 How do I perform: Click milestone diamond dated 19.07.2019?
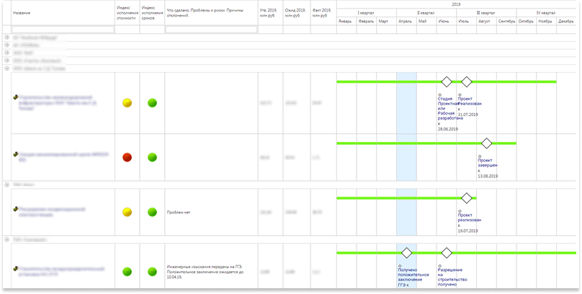tap(467, 197)
